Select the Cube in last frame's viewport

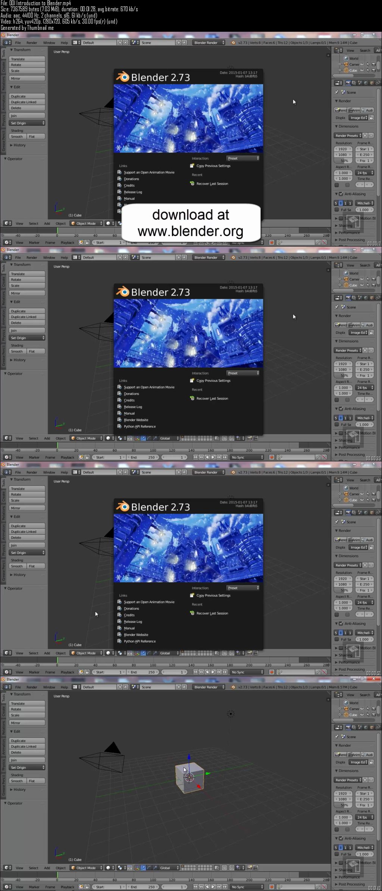coord(190,777)
